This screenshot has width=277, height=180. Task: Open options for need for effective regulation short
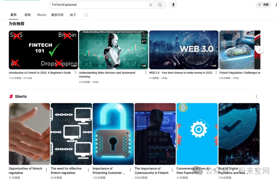pyautogui.click(x=88, y=170)
